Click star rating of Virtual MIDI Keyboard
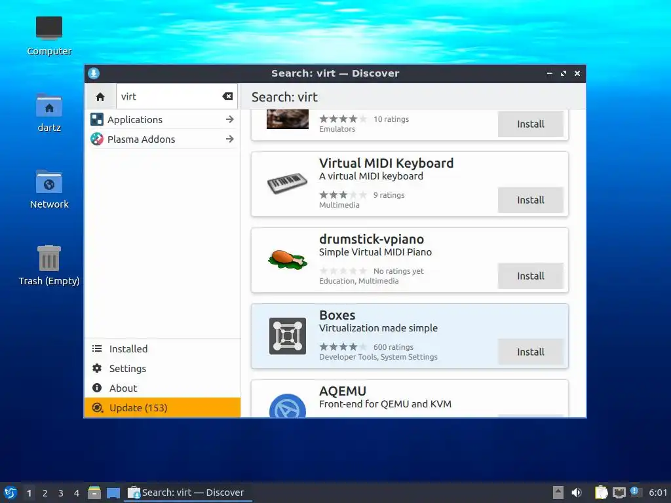Screen dimensions: 671x503 (x=343, y=195)
